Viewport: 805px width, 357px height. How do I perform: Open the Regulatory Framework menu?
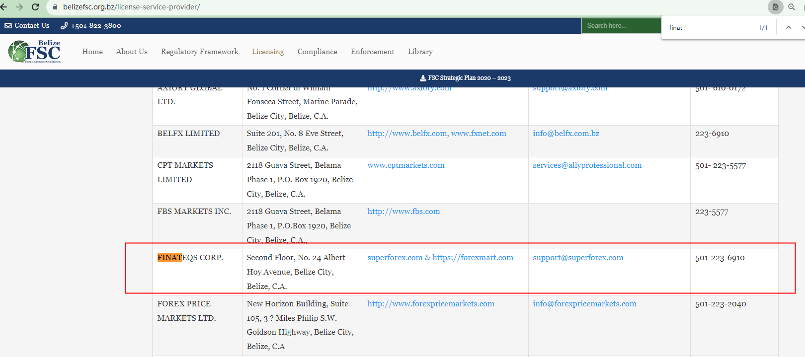199,52
